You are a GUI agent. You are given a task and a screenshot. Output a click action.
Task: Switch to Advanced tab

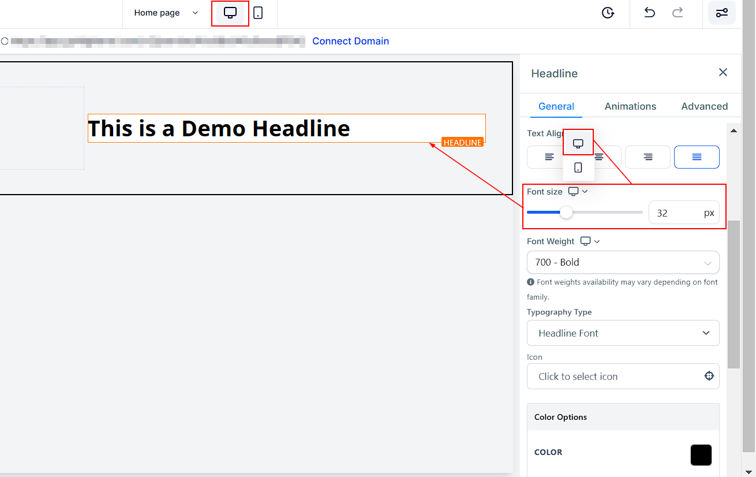coord(705,106)
